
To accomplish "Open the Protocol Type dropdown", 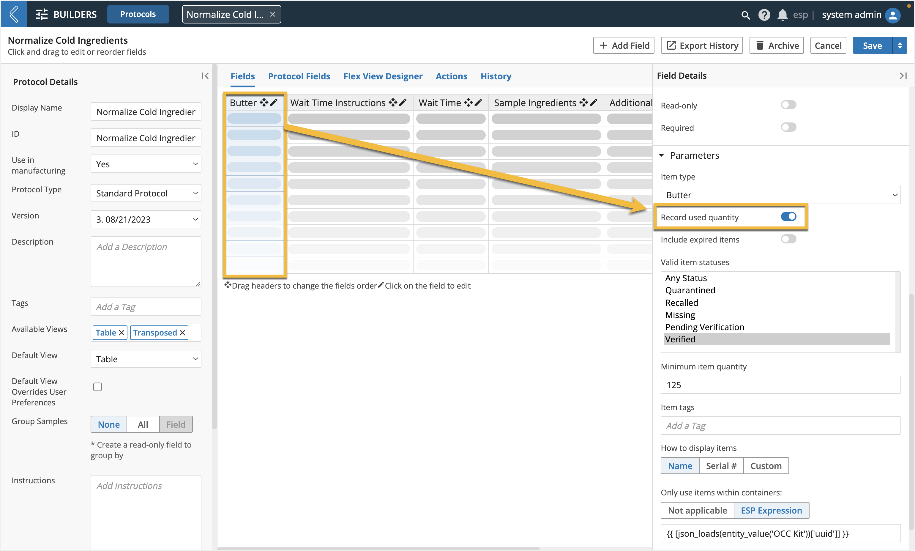I will click(x=146, y=193).
